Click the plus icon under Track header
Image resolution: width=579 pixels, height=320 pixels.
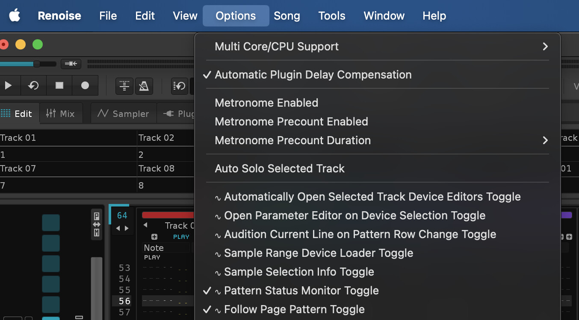click(154, 237)
